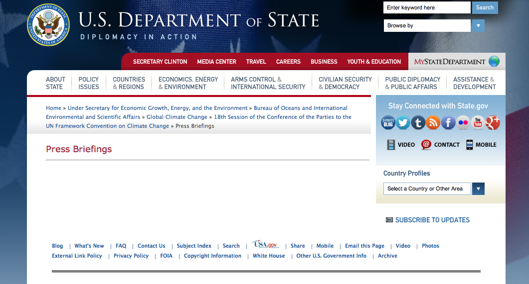Open the Select a Country dropdown arrow
The image size is (529, 284).
coord(478,189)
